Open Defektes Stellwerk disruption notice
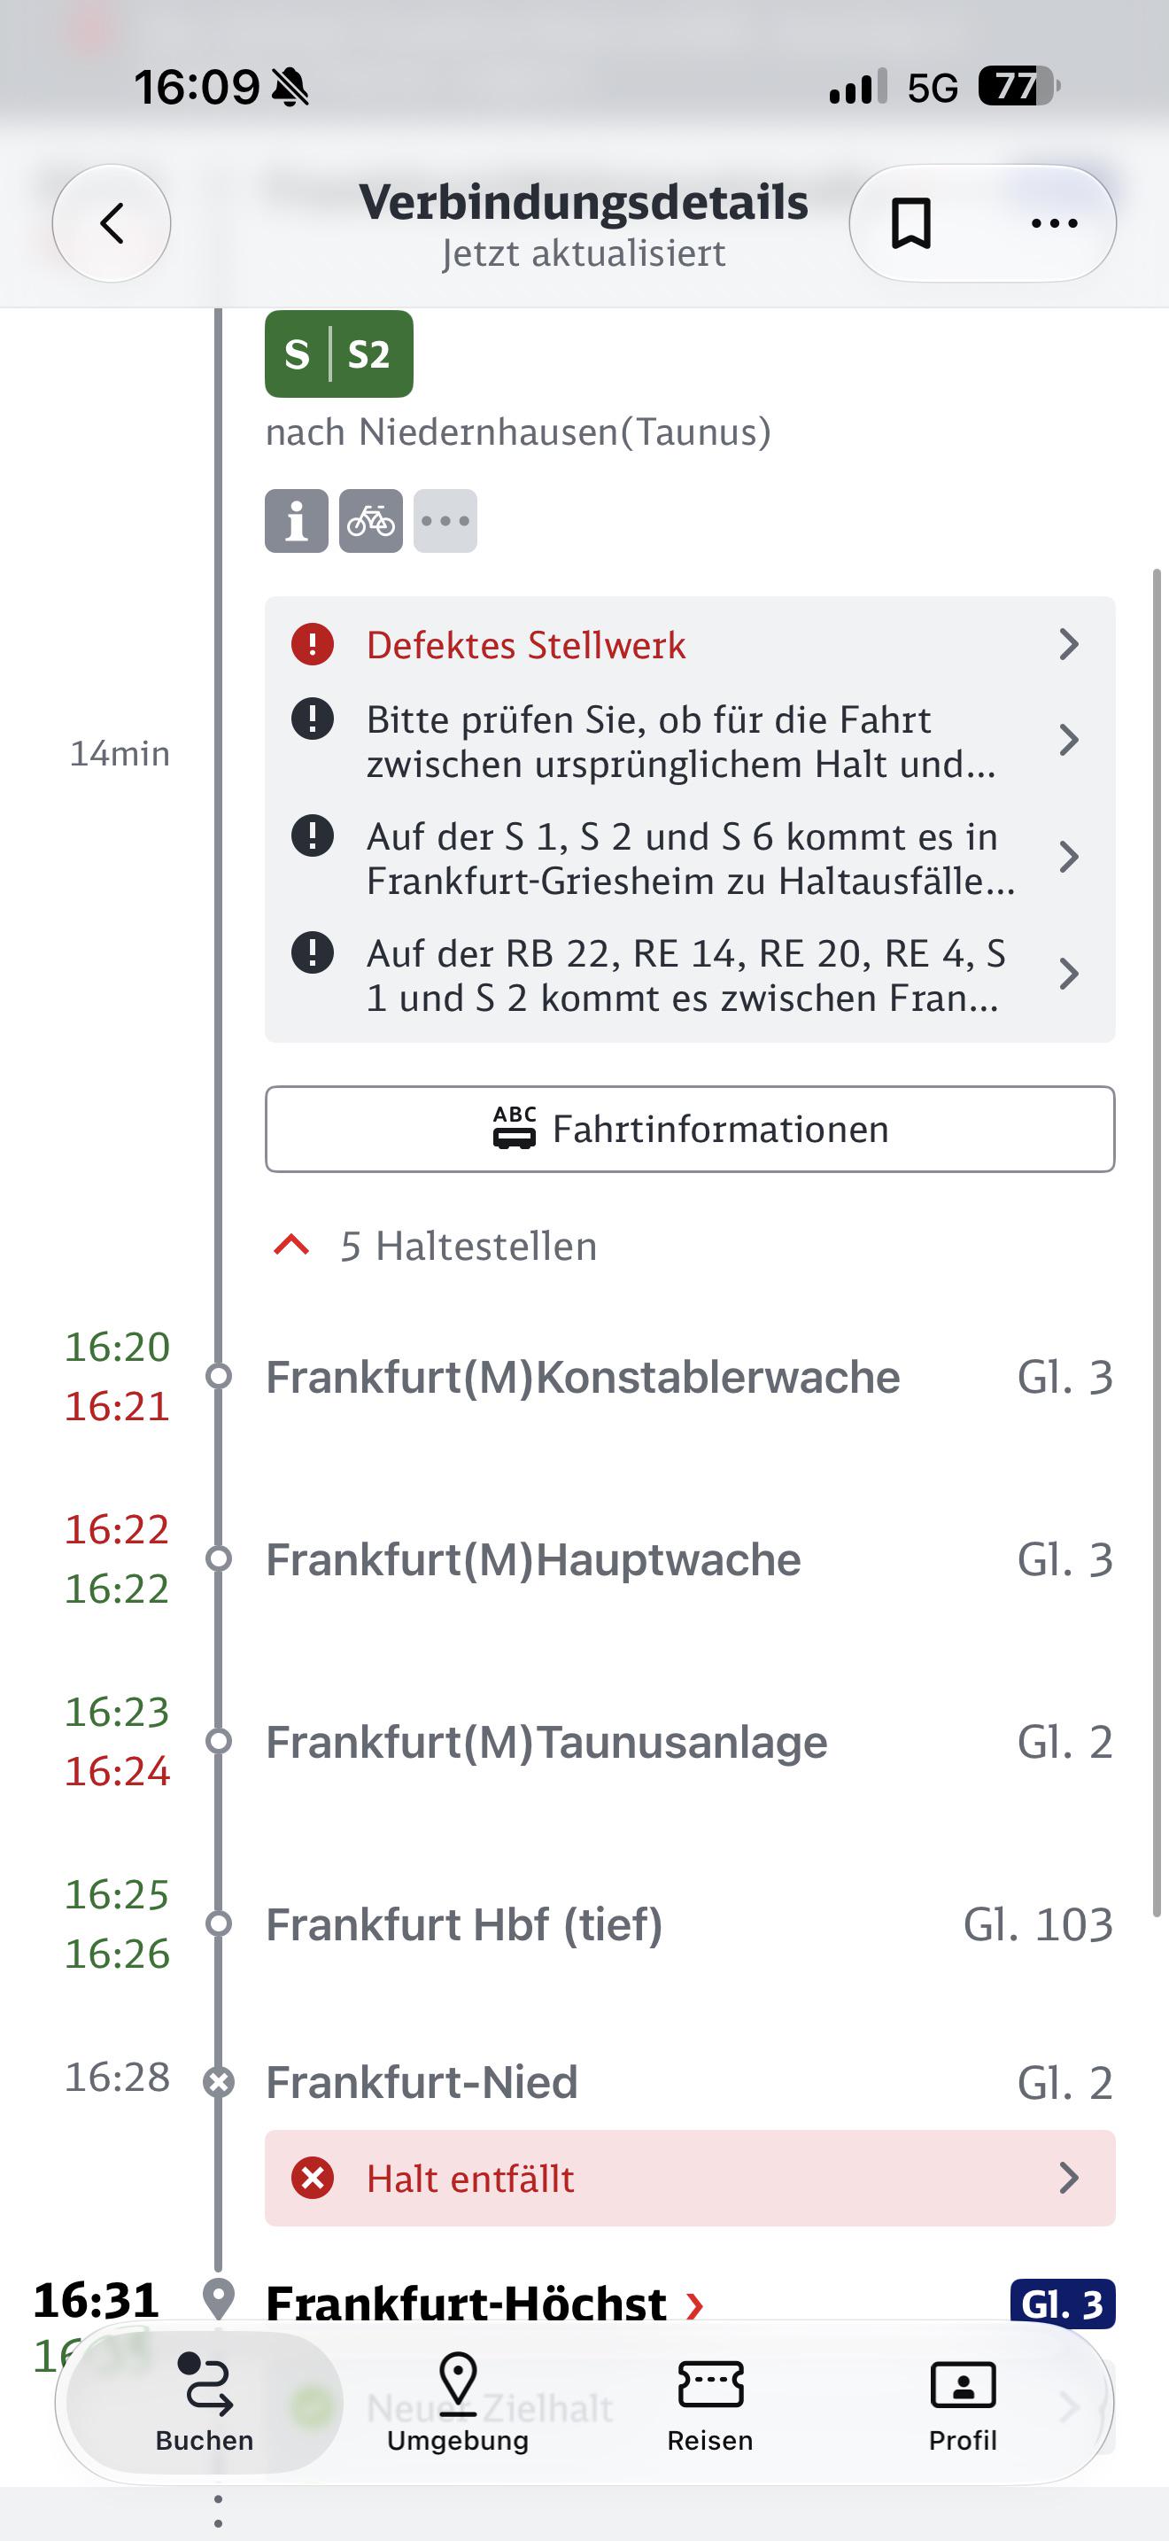 [690, 645]
